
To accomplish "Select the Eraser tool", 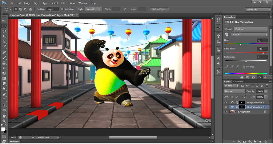I will coord(4,73).
